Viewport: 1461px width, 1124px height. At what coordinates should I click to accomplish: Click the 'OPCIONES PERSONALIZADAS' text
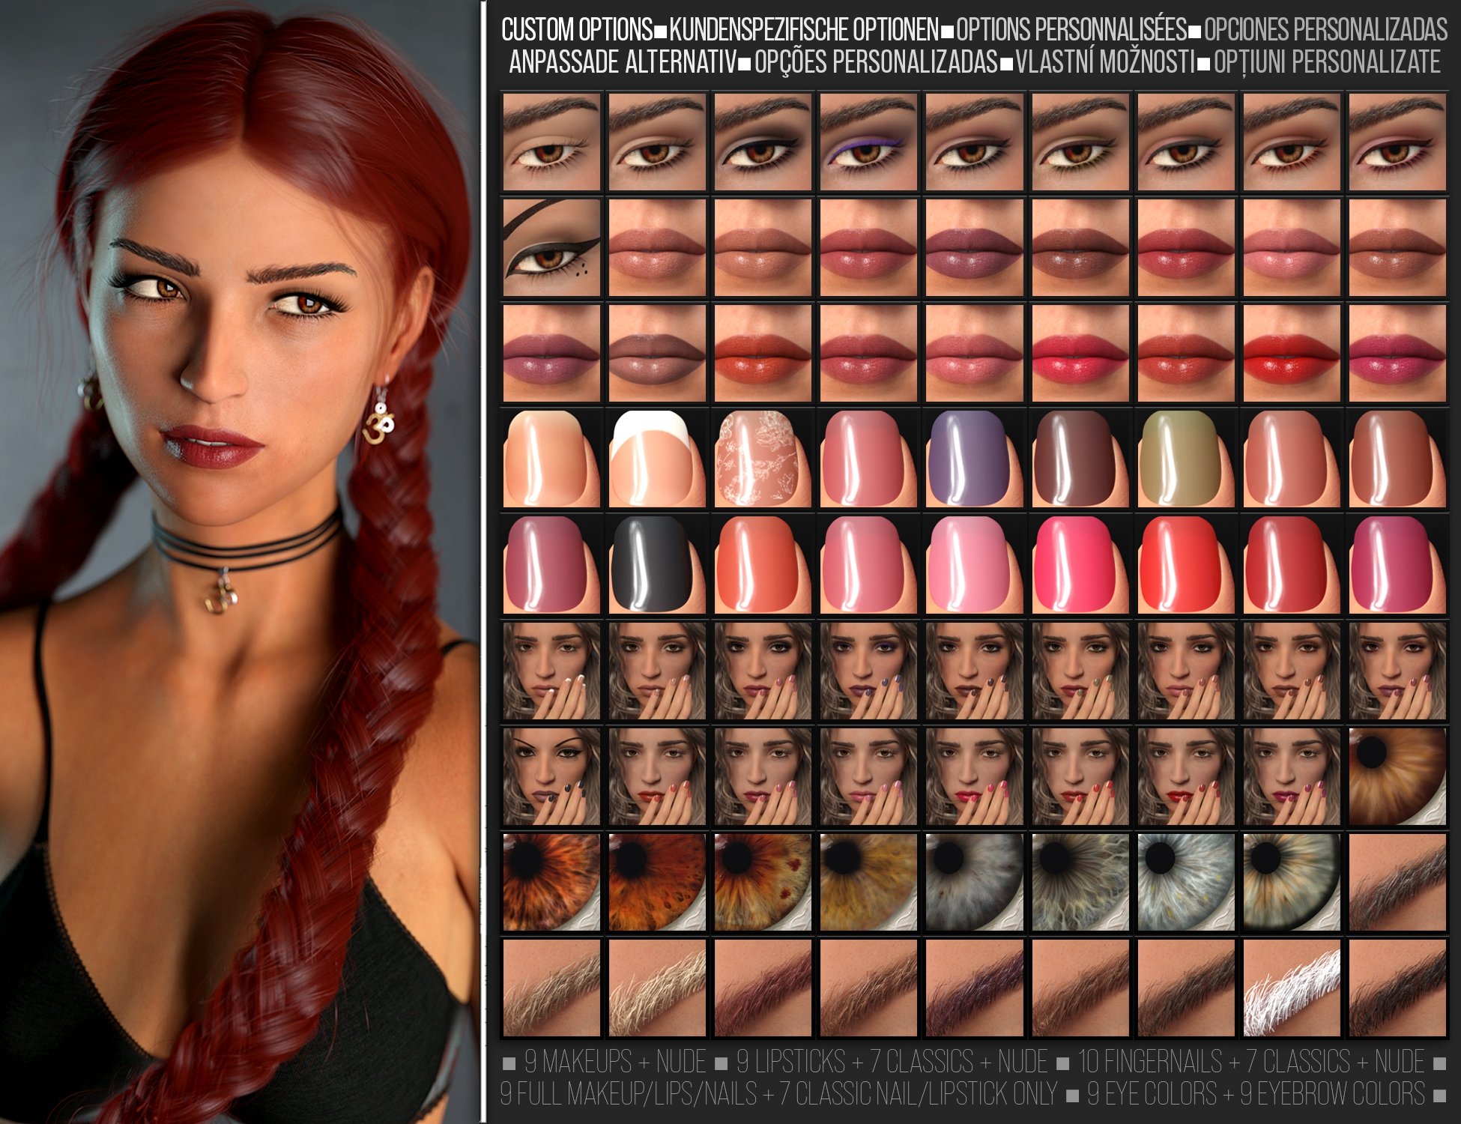coord(1325,30)
